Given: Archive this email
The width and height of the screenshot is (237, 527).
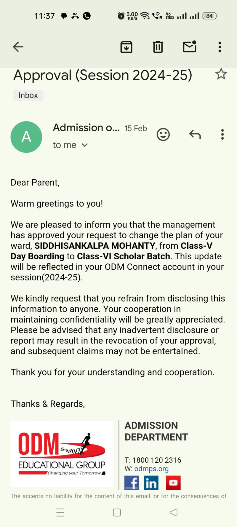Looking at the screenshot, I should click(x=126, y=47).
